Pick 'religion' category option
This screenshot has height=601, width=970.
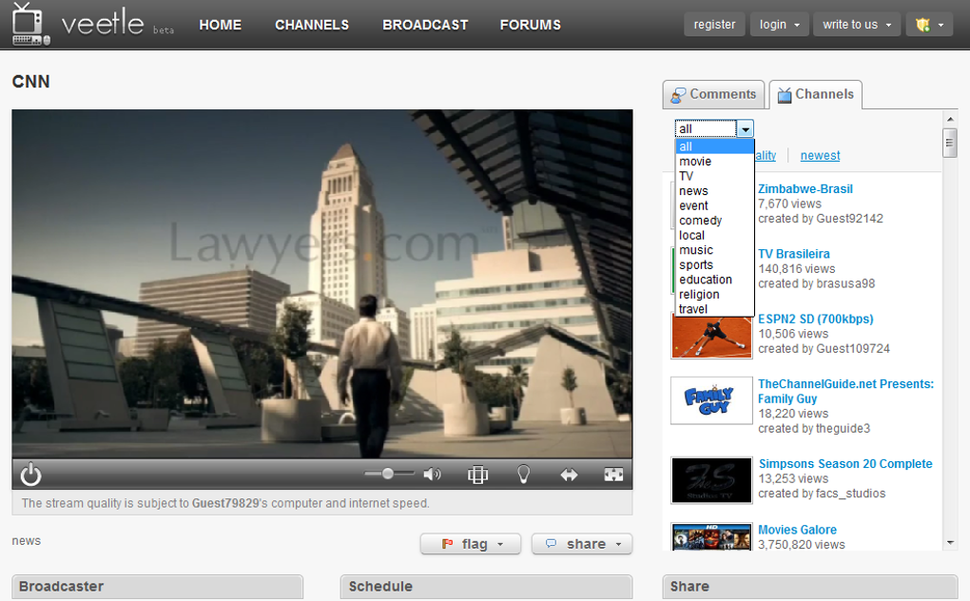point(714,295)
